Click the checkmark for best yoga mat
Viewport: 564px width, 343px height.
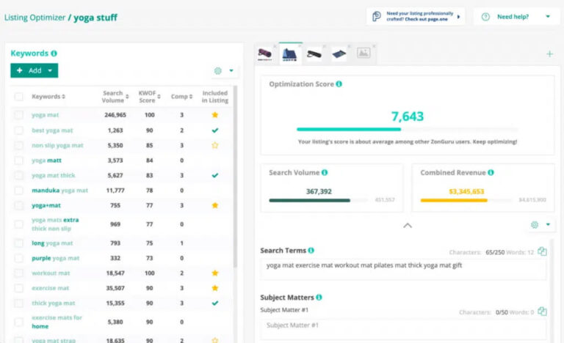(215, 130)
